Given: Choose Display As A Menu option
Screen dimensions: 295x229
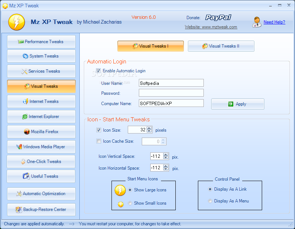Looking at the screenshot, I should 210,201.
